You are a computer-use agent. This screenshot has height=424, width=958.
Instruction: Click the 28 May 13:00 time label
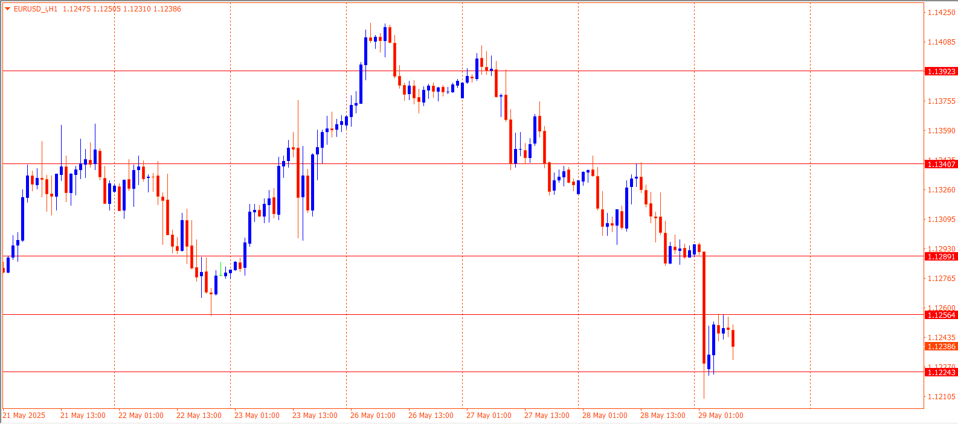(663, 416)
